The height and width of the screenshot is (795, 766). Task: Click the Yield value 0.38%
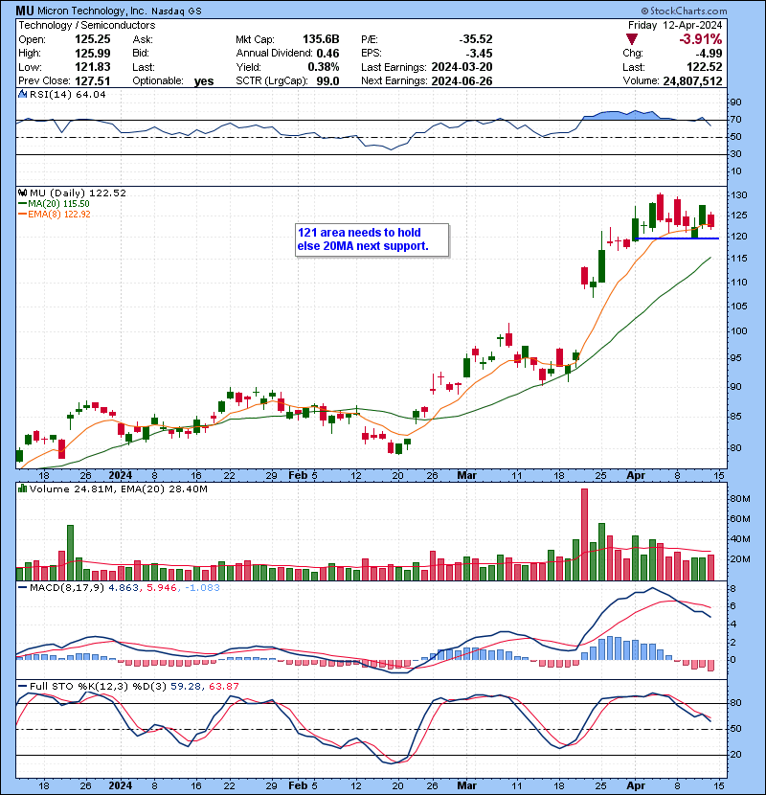click(324, 67)
